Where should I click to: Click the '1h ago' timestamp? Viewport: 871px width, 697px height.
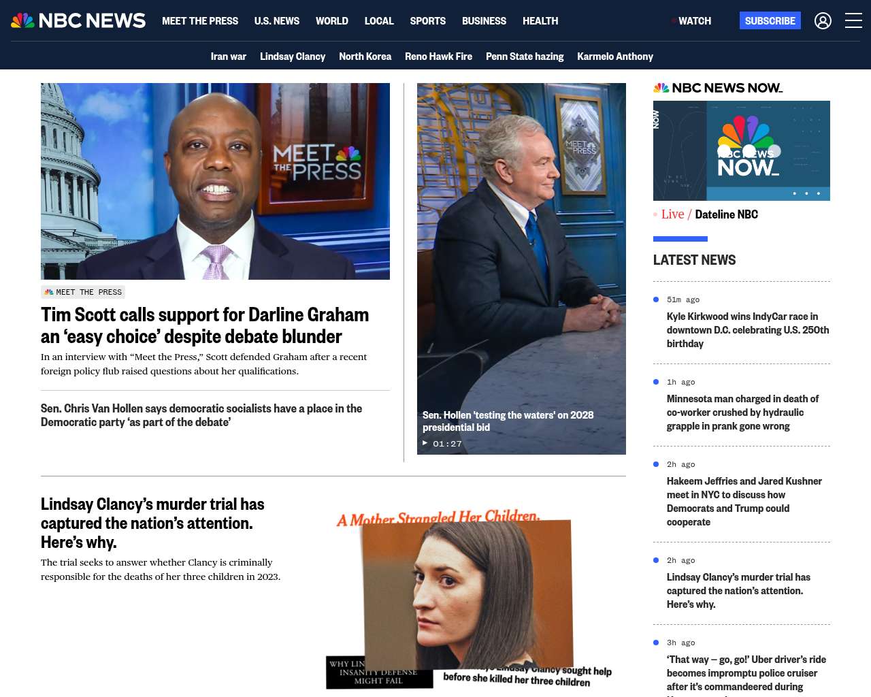(x=681, y=382)
